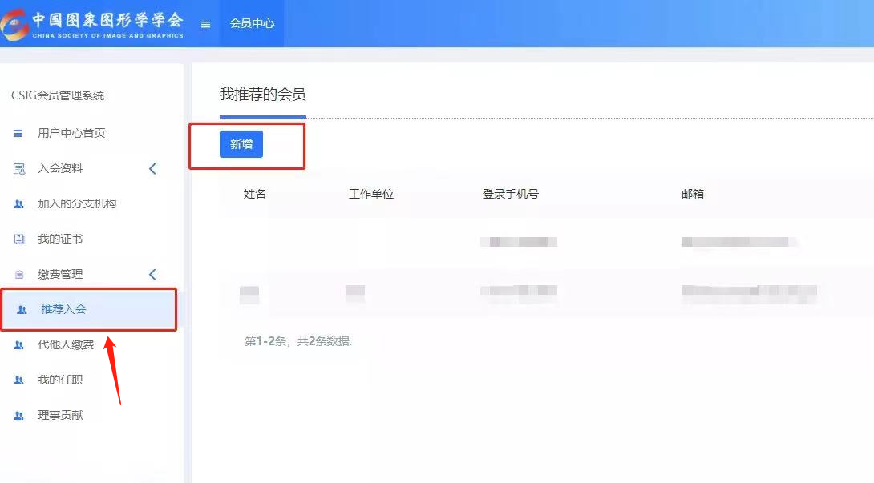Select the 我推荐的会员 tab

coord(262,95)
